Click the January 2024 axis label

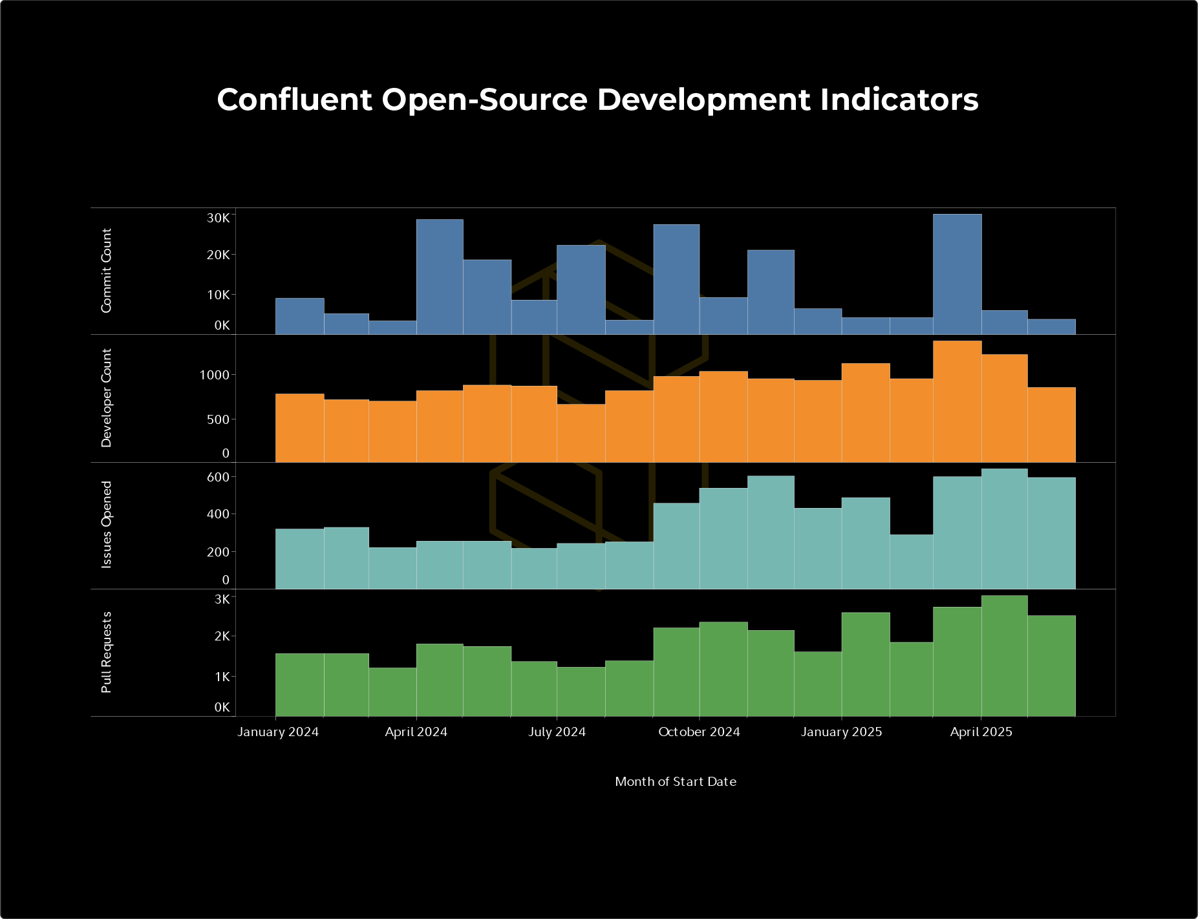pyautogui.click(x=277, y=731)
